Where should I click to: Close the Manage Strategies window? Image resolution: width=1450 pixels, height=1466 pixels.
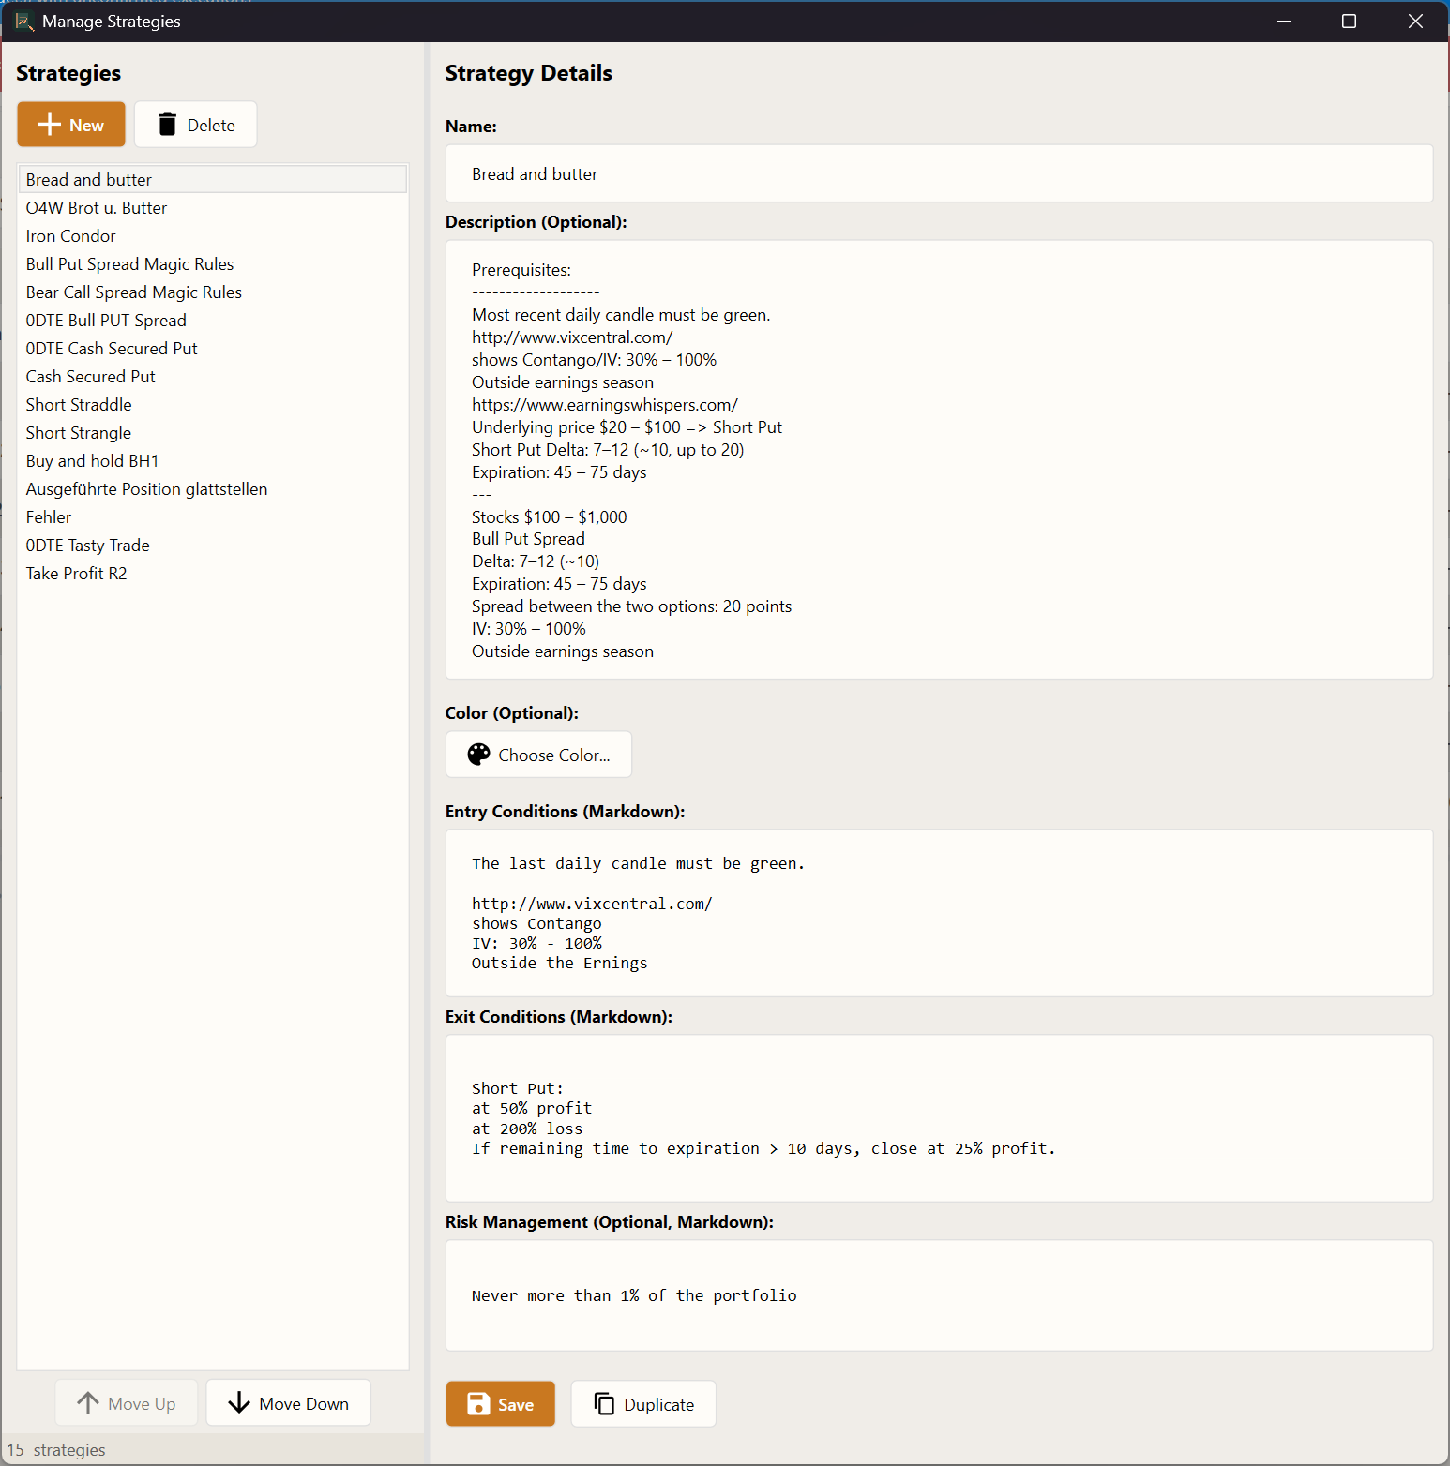click(x=1415, y=21)
